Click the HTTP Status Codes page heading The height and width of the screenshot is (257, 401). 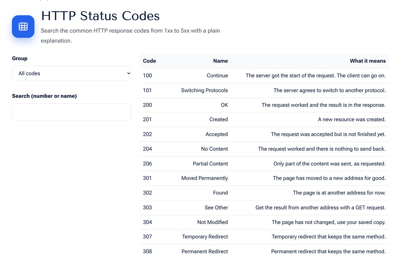point(100,16)
